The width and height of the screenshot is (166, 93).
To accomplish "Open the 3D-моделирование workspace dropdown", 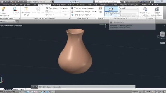I will [39, 2].
